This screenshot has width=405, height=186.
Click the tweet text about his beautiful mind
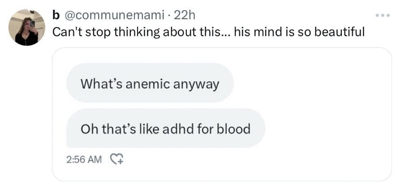[x=209, y=32]
